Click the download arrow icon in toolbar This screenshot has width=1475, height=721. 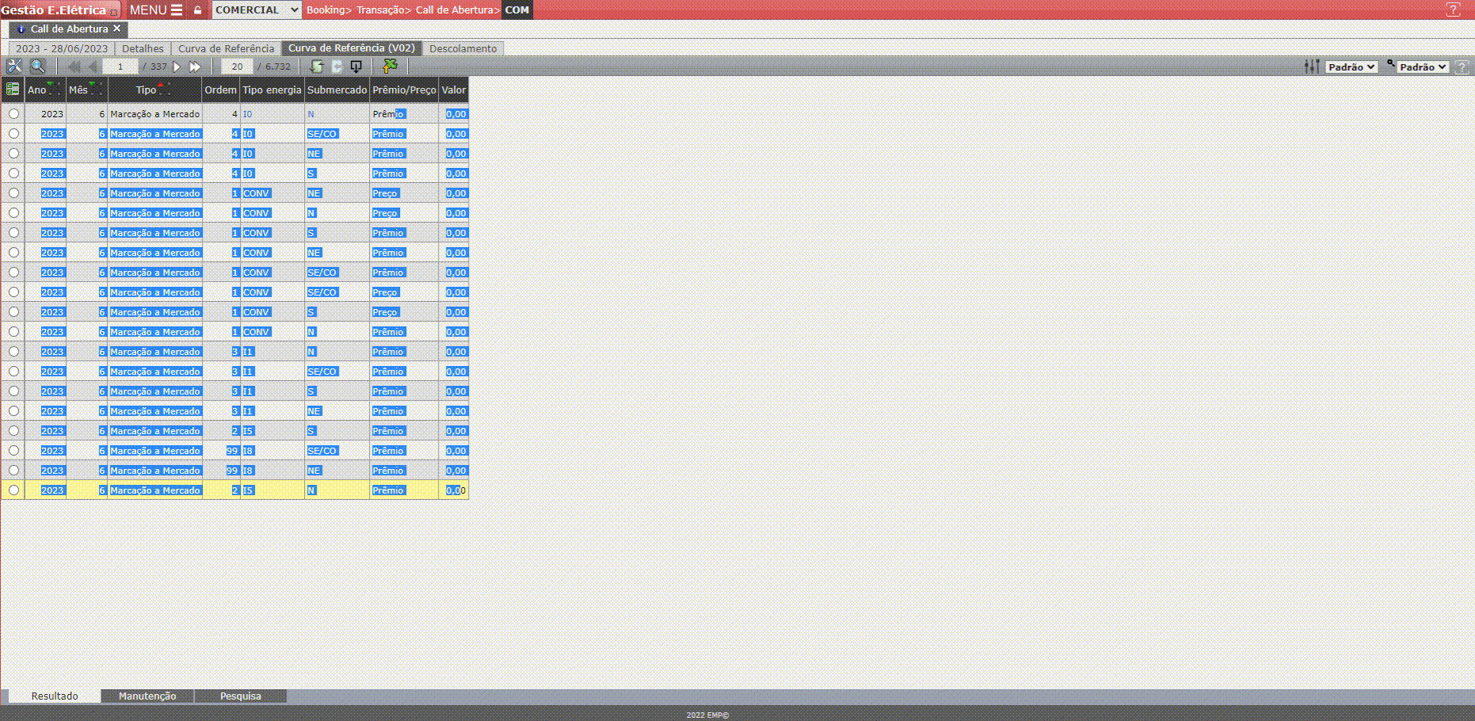click(x=356, y=67)
